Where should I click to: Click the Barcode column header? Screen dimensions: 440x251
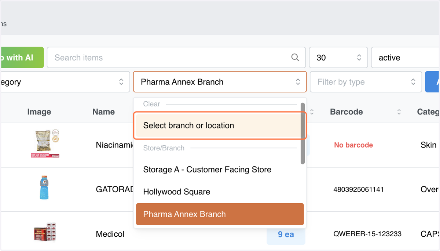(x=346, y=112)
